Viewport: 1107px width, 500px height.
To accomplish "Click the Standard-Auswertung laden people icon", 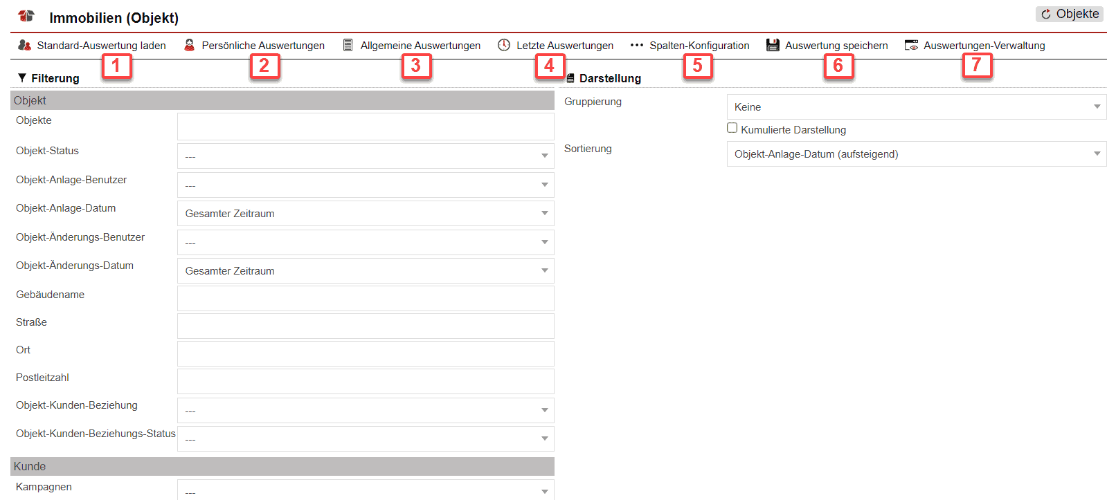I will click(24, 45).
